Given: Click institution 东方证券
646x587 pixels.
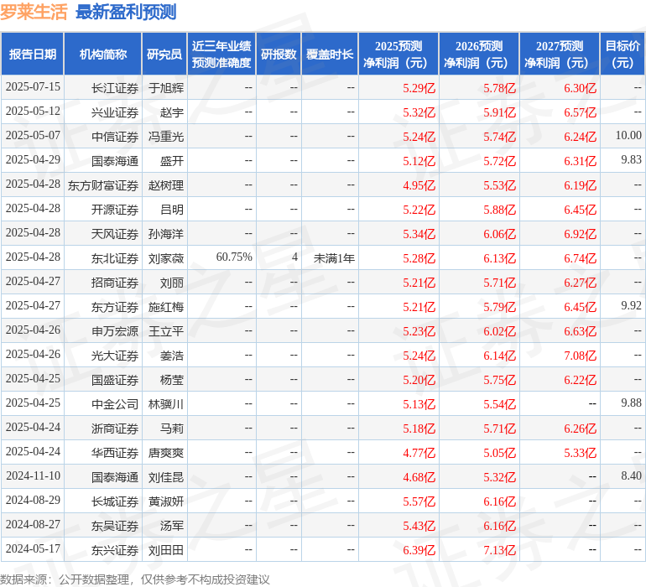Looking at the screenshot, I should point(115,307).
